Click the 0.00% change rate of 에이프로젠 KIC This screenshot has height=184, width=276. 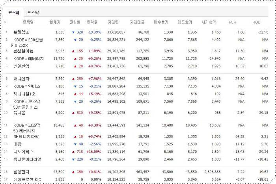(96, 179)
